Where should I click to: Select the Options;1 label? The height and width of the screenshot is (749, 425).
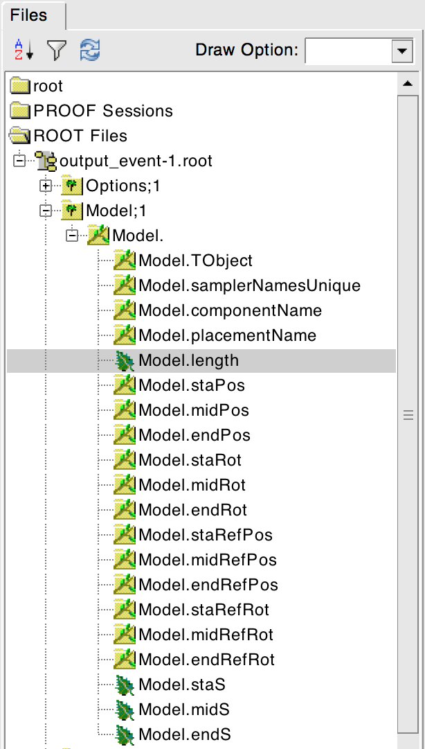pos(123,186)
